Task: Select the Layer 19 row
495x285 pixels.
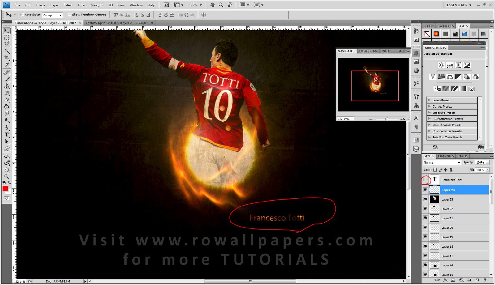Action: pos(455,237)
